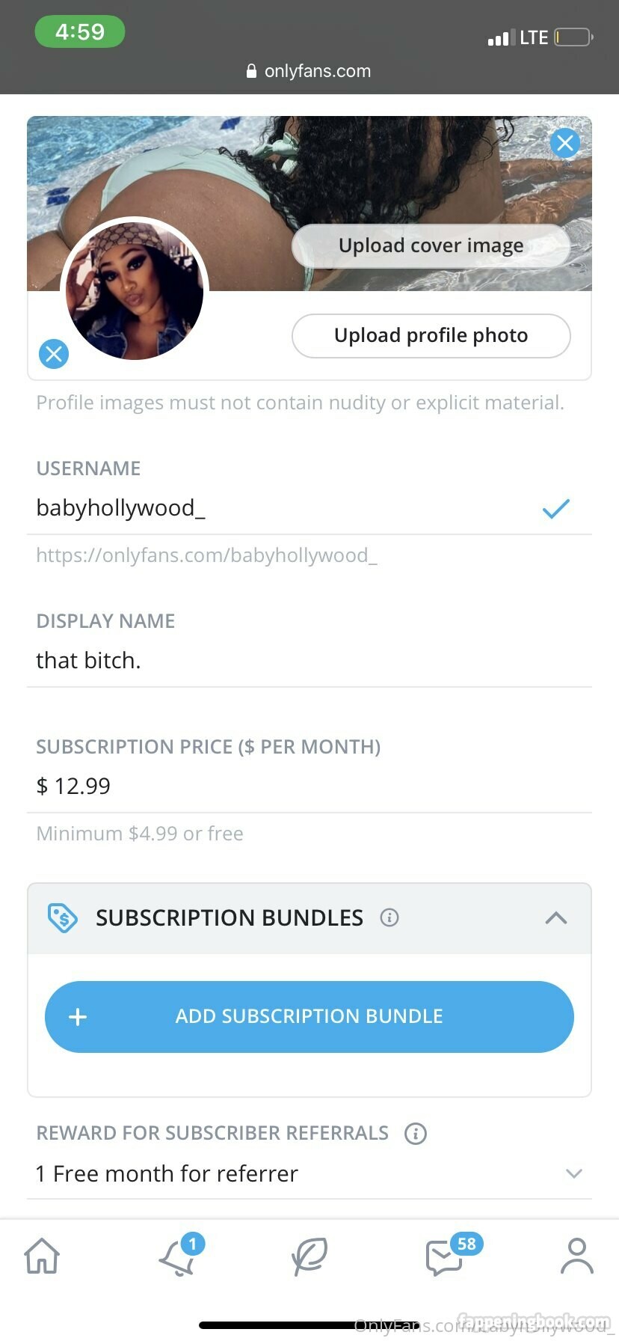Open the profile person icon
Screen dimensions: 619x1341
point(576,1256)
